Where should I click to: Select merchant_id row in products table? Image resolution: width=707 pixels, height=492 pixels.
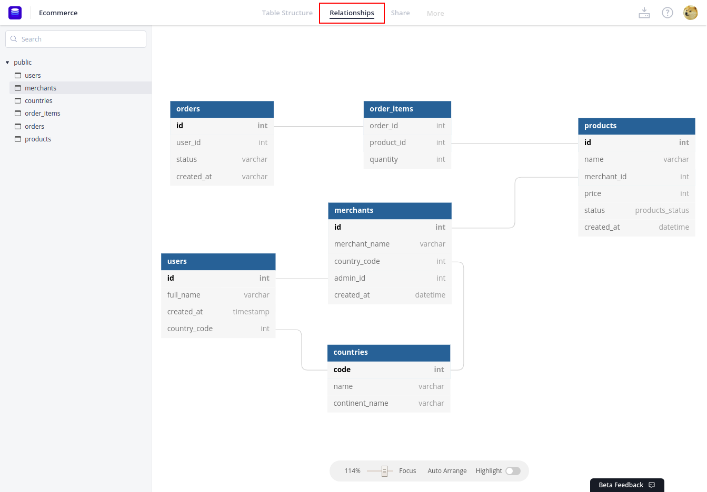pos(636,177)
